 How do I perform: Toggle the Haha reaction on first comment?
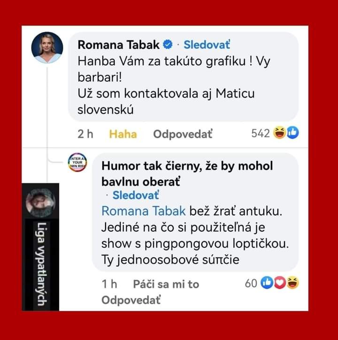pyautogui.click(x=123, y=134)
